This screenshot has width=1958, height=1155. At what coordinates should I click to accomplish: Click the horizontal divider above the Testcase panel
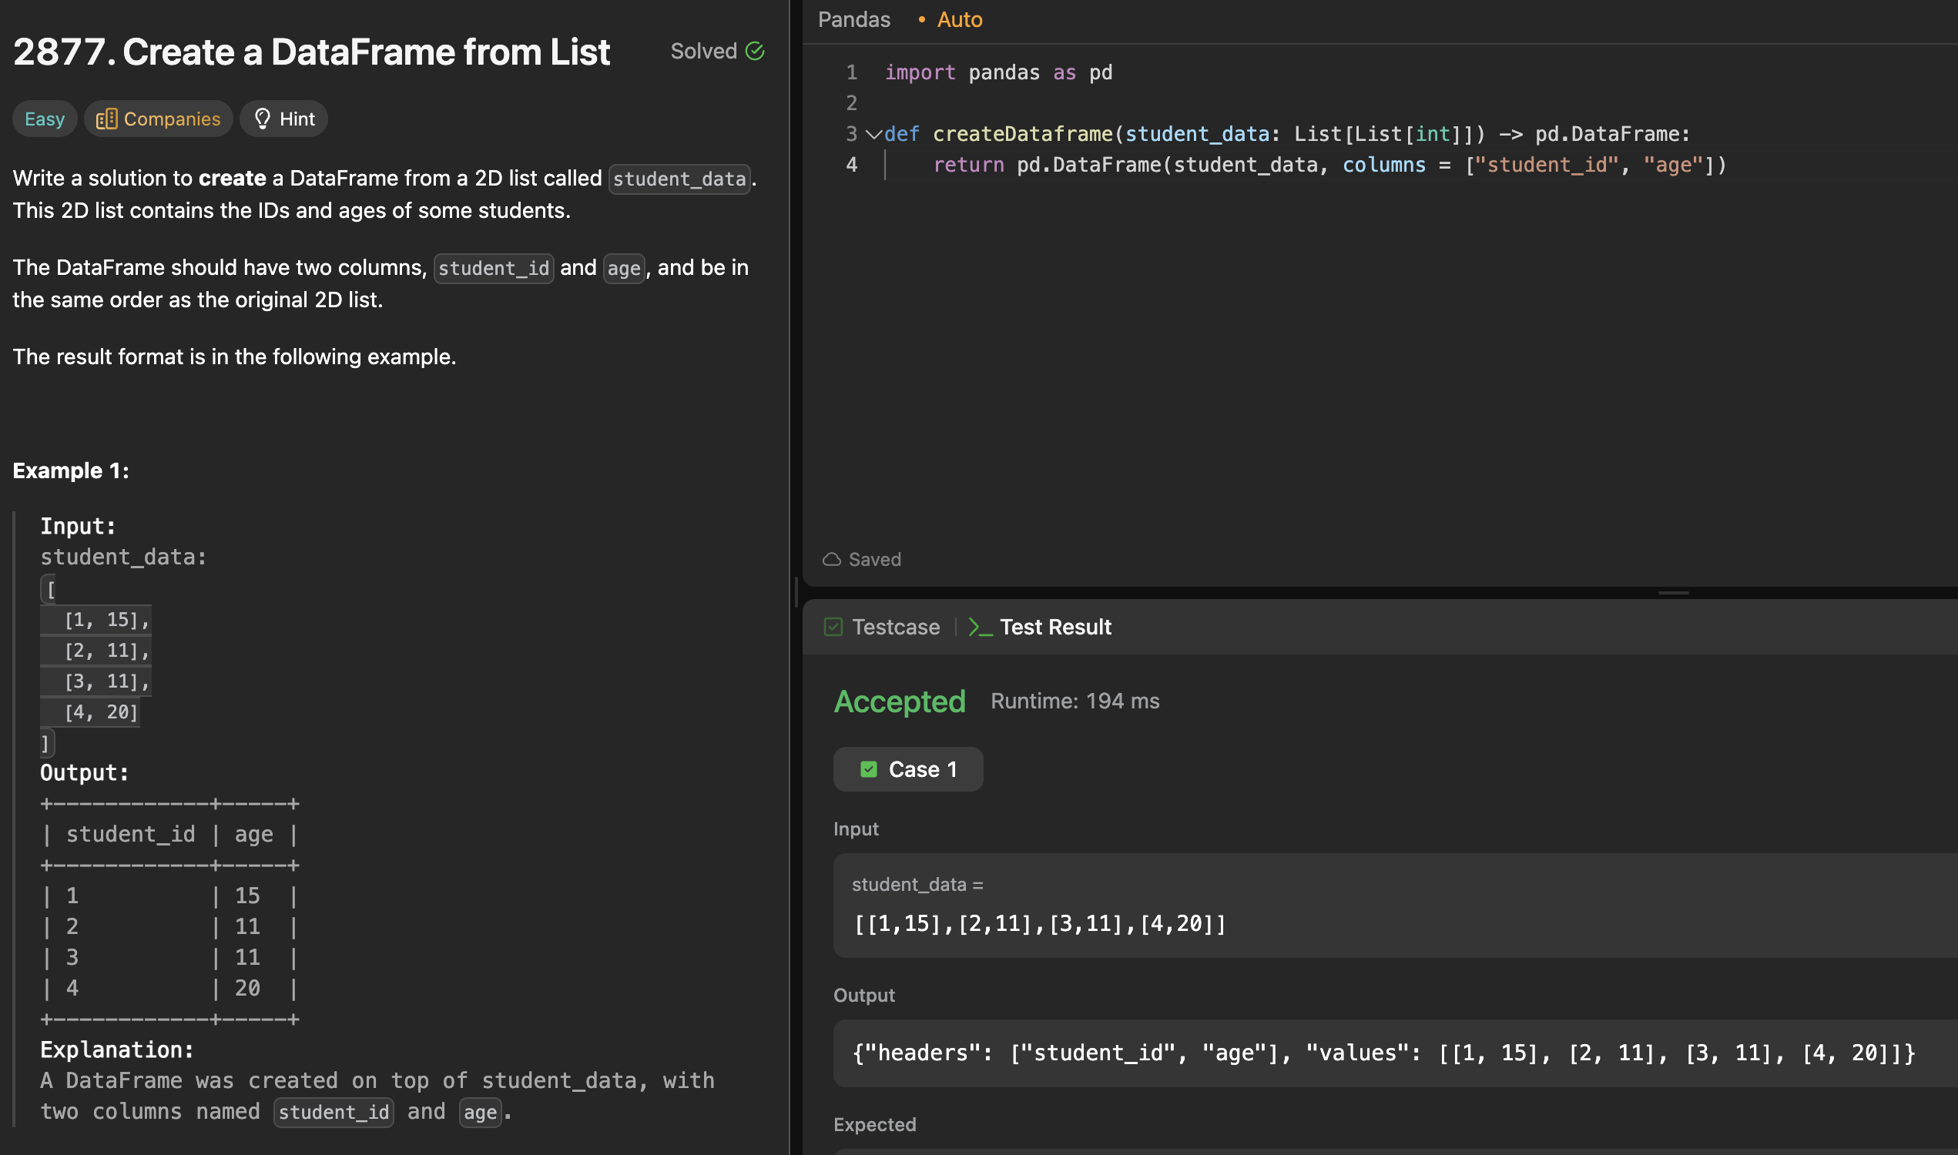1672,593
